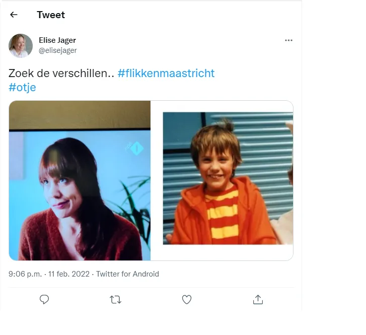Viewport: 366px width, 335px height.
Task: Click the 9:06 p.m. timestamp
Action: pos(26,274)
